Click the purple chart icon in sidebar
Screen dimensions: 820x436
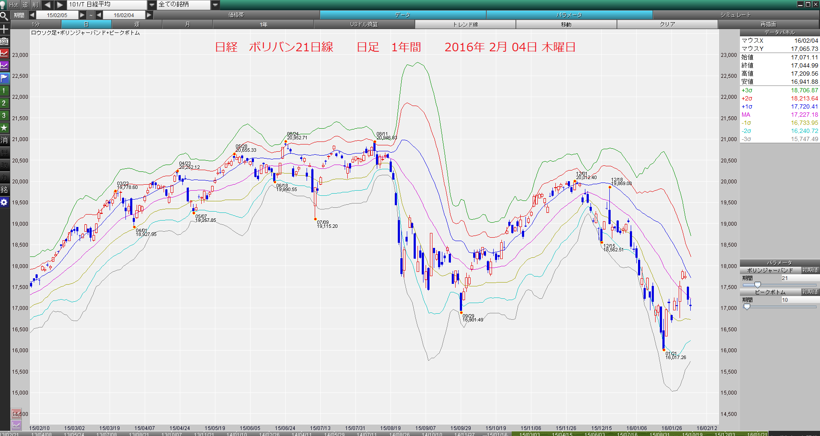click(x=4, y=66)
